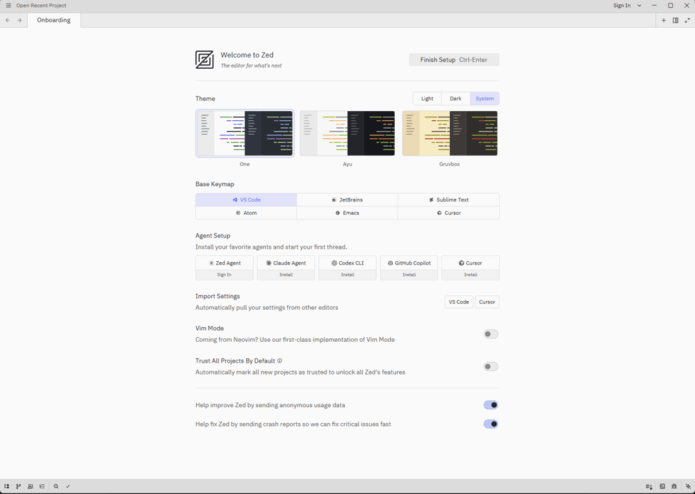The height and width of the screenshot is (494, 695).
Task: Open diagnostics via the checkmark status icon
Action: [x=67, y=486]
